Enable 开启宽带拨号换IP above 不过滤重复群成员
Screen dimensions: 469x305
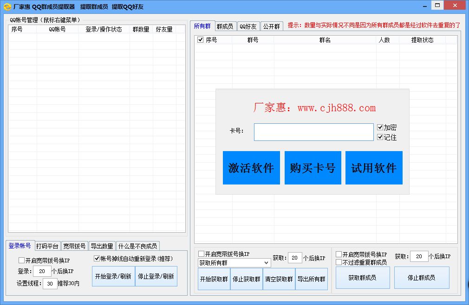[x=339, y=254]
